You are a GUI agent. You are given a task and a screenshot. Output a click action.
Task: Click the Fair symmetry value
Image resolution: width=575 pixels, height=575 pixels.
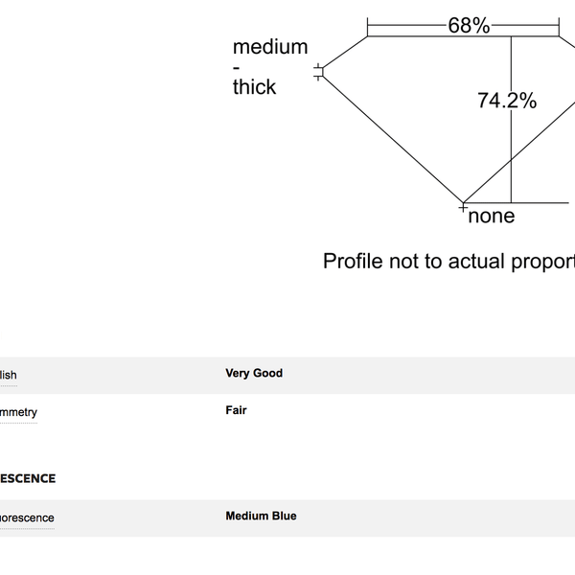[x=236, y=410]
